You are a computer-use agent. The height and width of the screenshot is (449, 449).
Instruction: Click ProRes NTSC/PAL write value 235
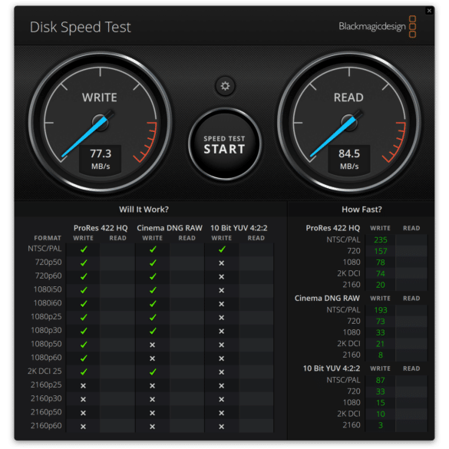[x=381, y=240]
